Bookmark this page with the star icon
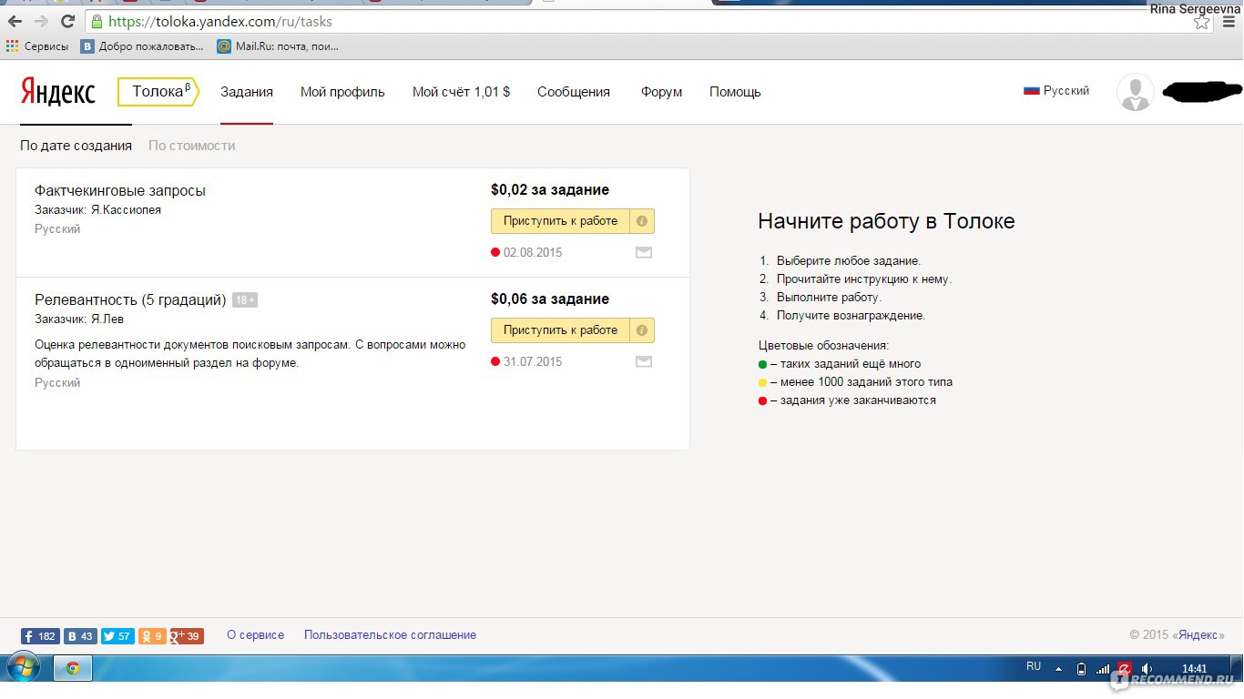Viewport: 1244px width, 699px height. point(1202,22)
